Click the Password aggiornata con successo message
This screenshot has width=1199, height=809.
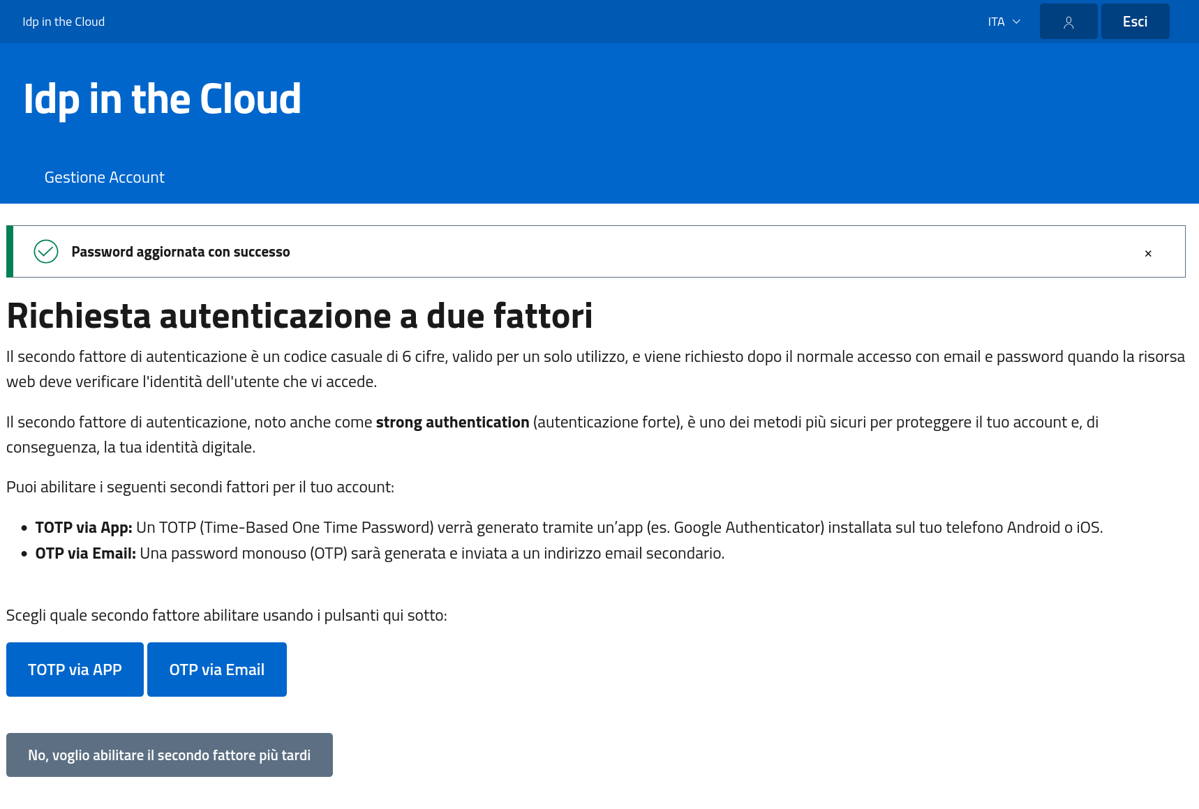click(181, 252)
